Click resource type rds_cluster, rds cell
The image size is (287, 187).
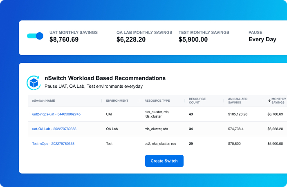[156, 129]
